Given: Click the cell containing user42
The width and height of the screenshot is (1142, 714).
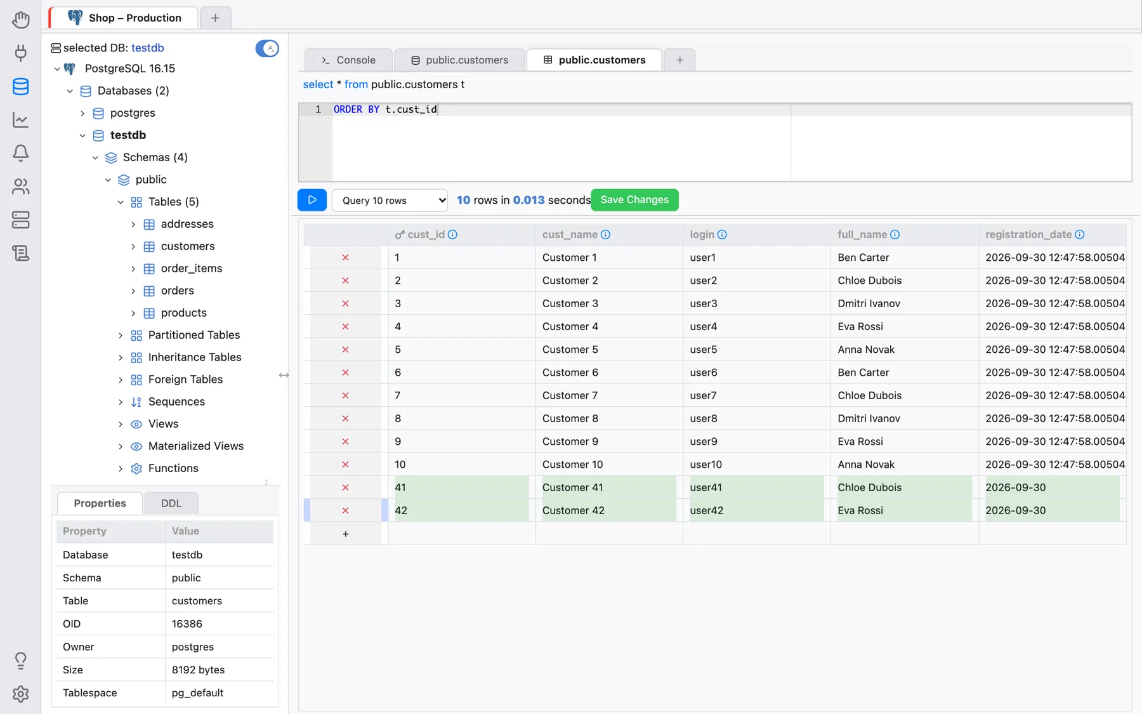Looking at the screenshot, I should (756, 510).
